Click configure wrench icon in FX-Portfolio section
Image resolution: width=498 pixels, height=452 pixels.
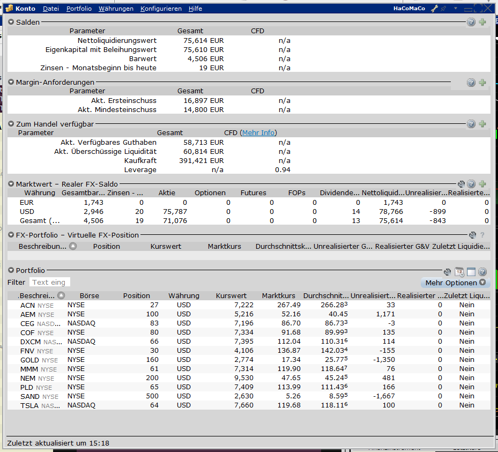472,235
